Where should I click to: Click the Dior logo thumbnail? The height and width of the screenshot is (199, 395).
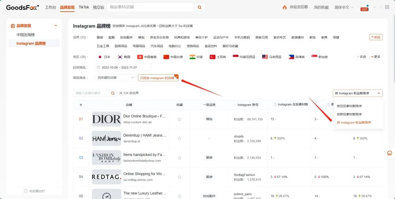[106, 119]
